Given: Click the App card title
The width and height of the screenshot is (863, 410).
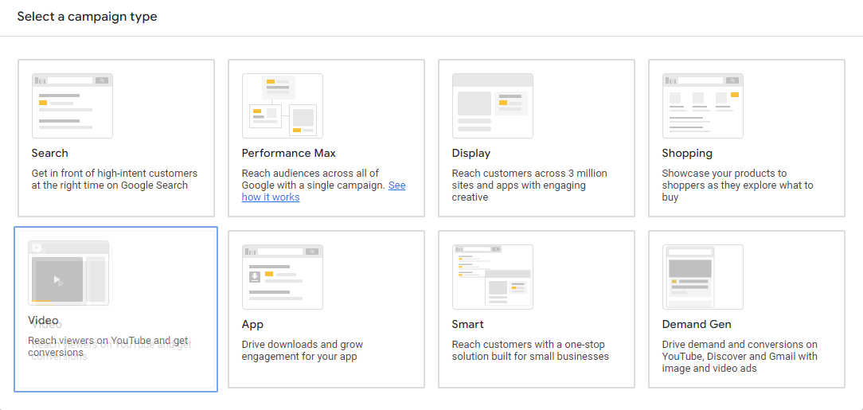Looking at the screenshot, I should coord(252,324).
